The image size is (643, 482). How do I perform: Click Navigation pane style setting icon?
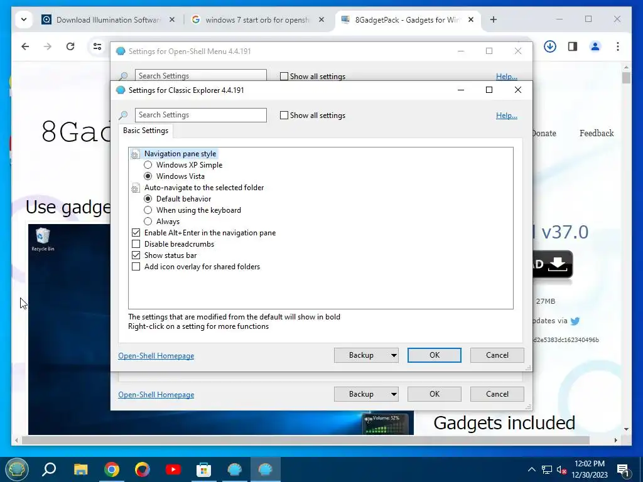point(135,154)
